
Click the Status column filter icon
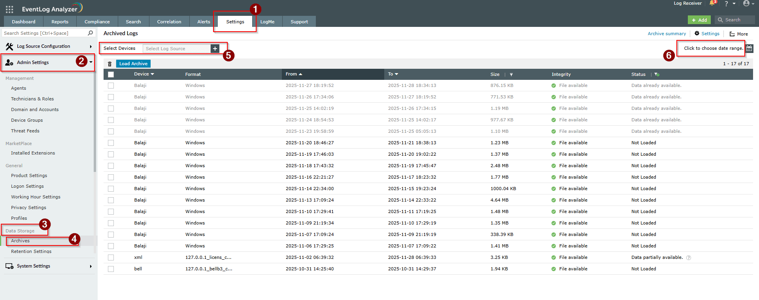657,74
